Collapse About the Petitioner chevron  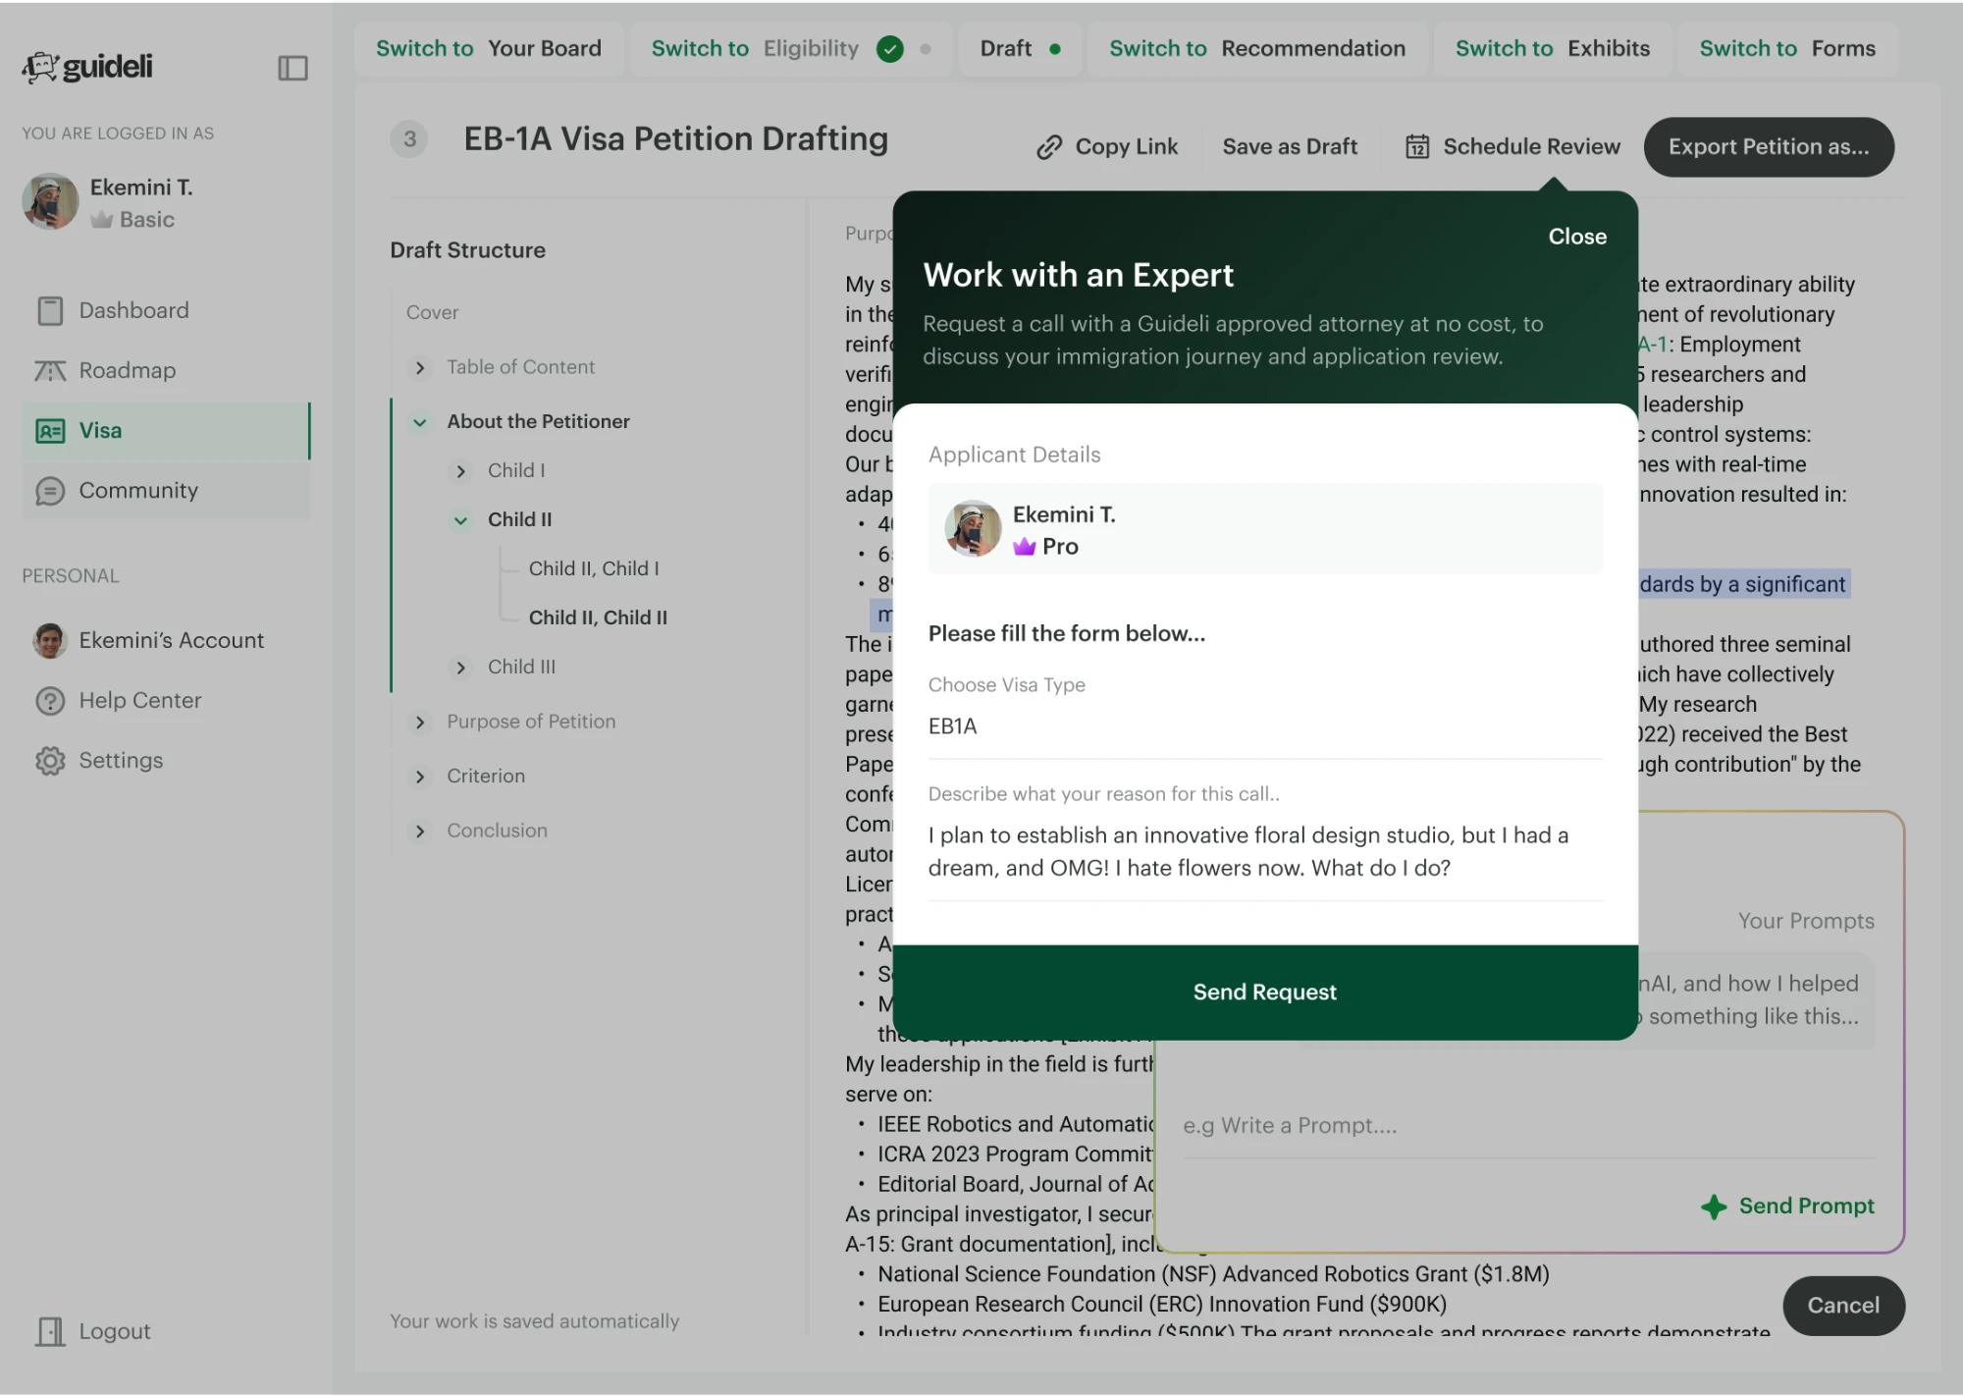pyautogui.click(x=420, y=422)
